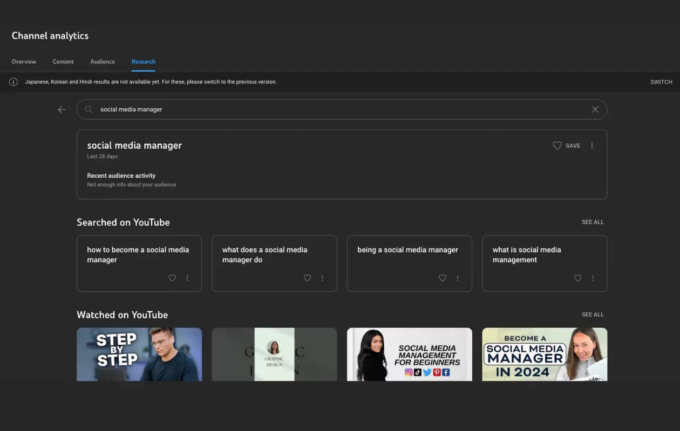This screenshot has width=680, height=431.
Task: Save 'social media manager' with heart icon
Action: point(557,145)
